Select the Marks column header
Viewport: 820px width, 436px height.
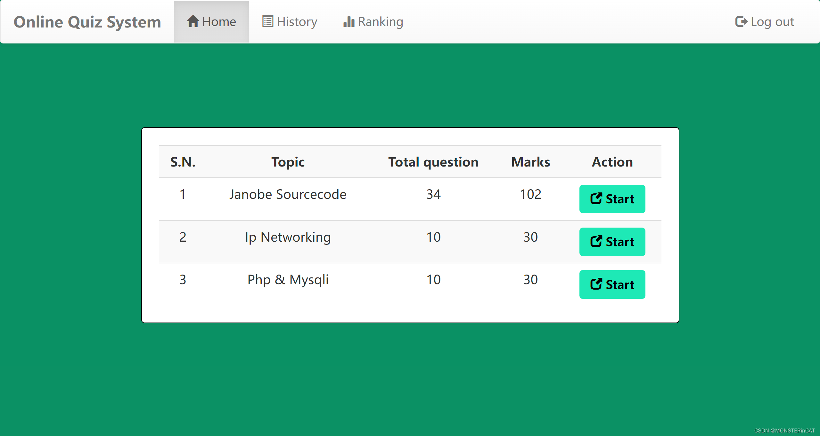(x=531, y=162)
